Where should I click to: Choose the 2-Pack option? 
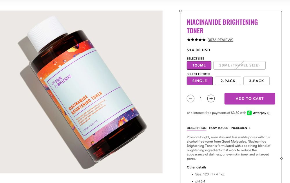[x=228, y=81]
